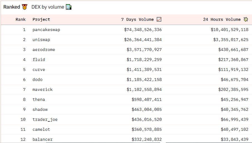
Task: Click the 7-day value $3,571,770,927
Action: 144,50
